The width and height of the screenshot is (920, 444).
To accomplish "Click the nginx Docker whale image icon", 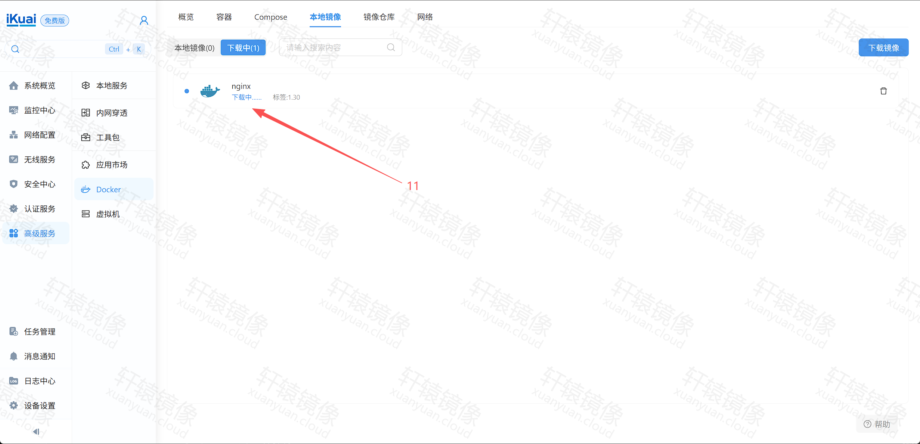I will click(x=210, y=91).
